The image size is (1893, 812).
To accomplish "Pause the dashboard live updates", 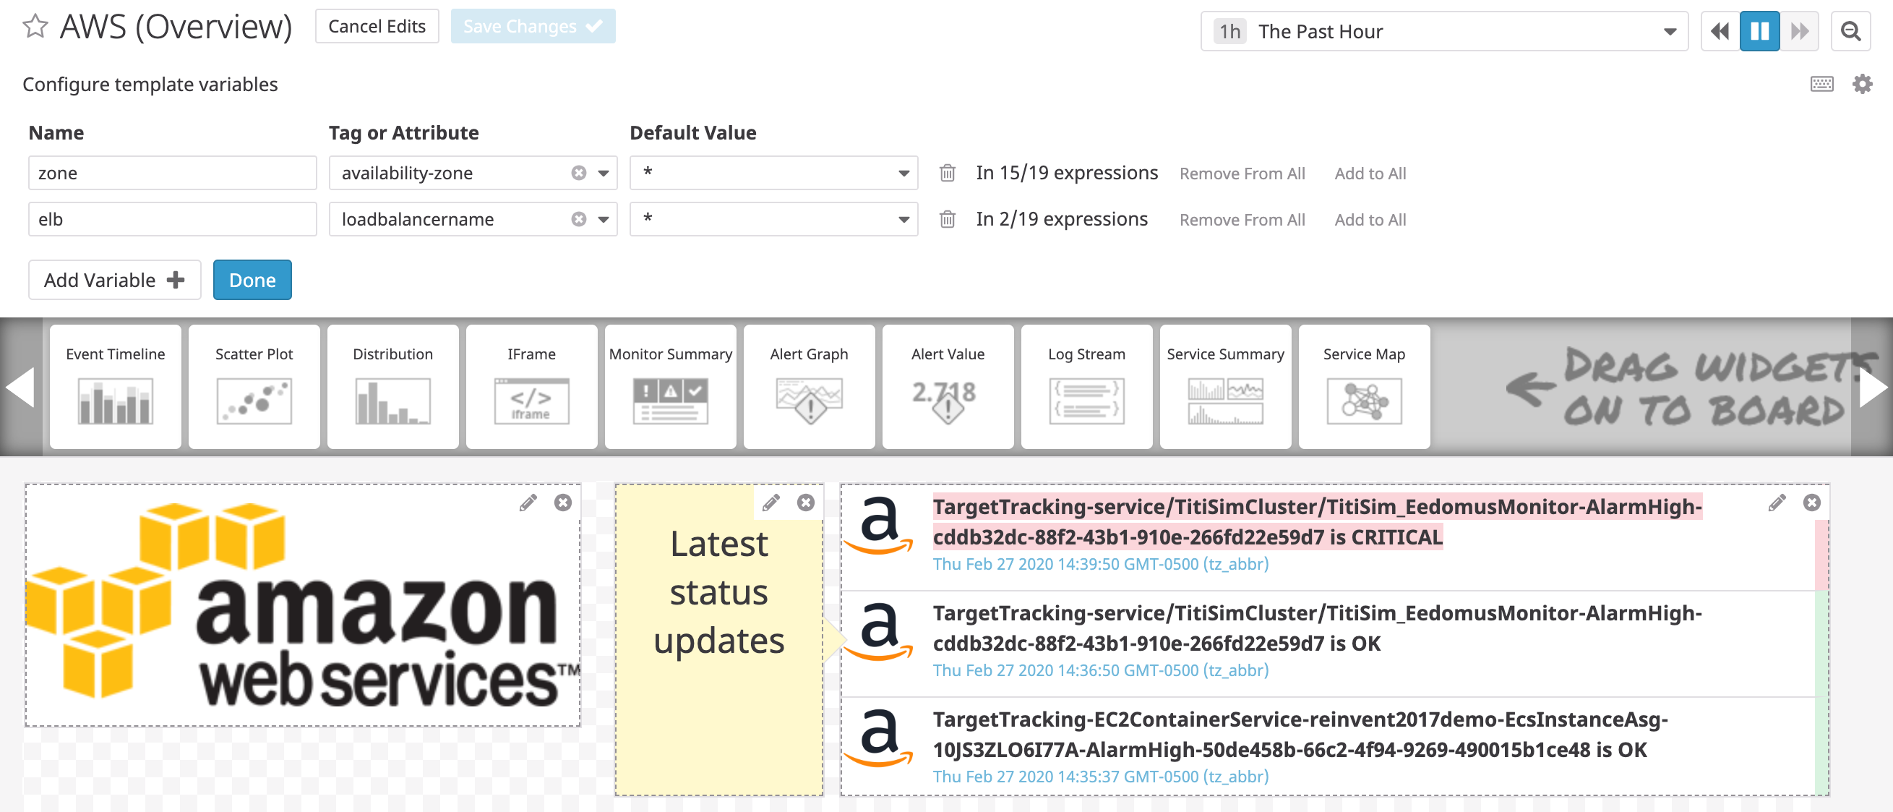I will 1759,31.
